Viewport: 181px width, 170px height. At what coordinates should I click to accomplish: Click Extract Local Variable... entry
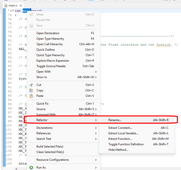123,133
